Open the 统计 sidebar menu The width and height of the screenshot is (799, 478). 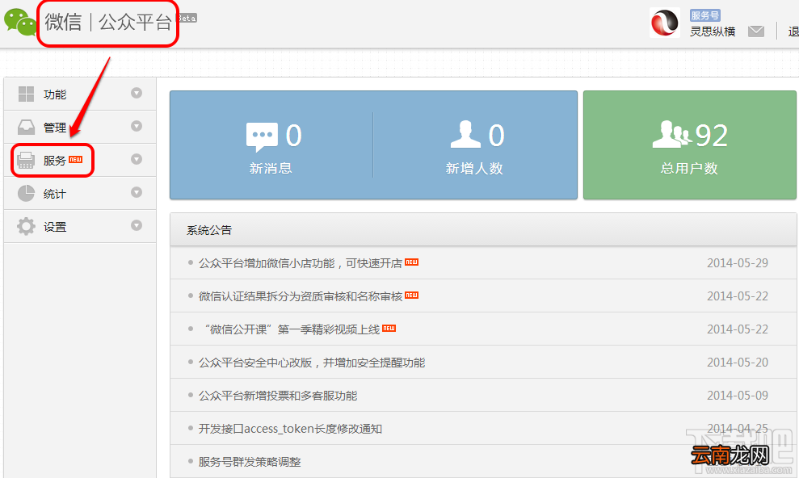[x=80, y=194]
